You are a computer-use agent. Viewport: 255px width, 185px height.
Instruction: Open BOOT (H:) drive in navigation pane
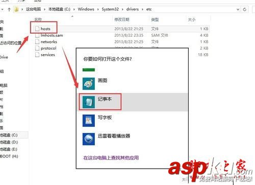[x=9, y=156]
